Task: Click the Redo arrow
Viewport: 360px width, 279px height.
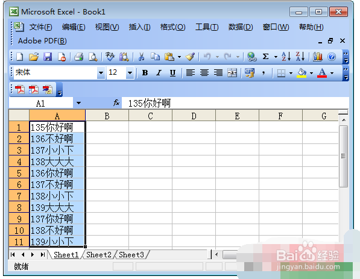Action: point(227,57)
